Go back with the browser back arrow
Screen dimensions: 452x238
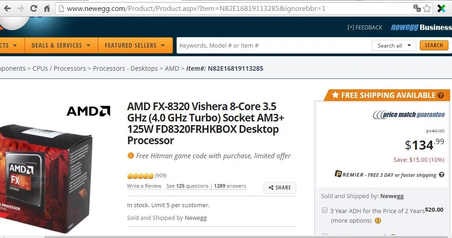click(x=8, y=8)
